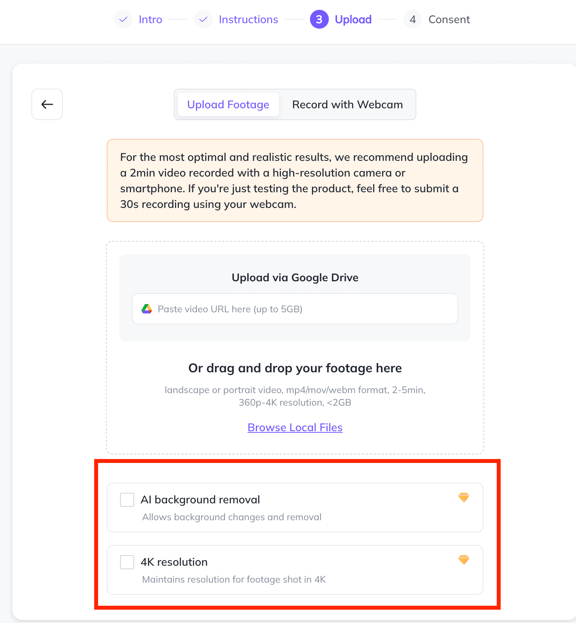The height and width of the screenshot is (623, 576).
Task: Click the Upload step label
Action: tap(353, 20)
